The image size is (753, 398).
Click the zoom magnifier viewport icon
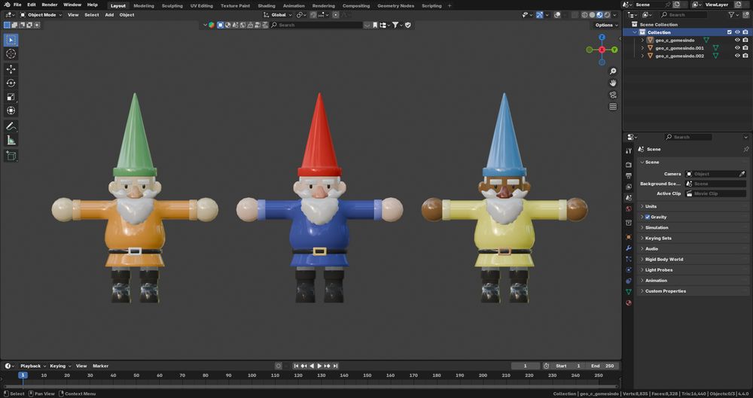coord(613,71)
